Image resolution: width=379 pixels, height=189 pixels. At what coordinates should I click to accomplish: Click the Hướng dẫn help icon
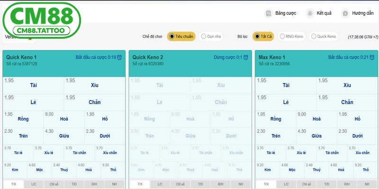pyautogui.click(x=345, y=13)
